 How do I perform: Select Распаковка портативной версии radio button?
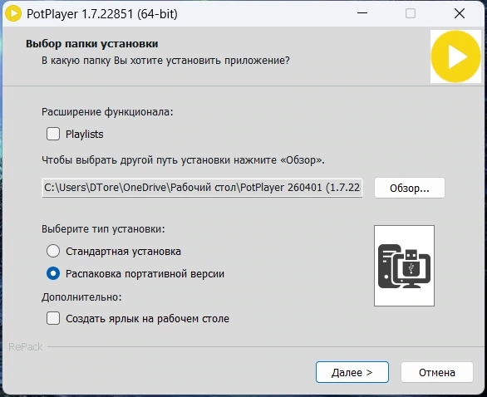click(x=53, y=273)
